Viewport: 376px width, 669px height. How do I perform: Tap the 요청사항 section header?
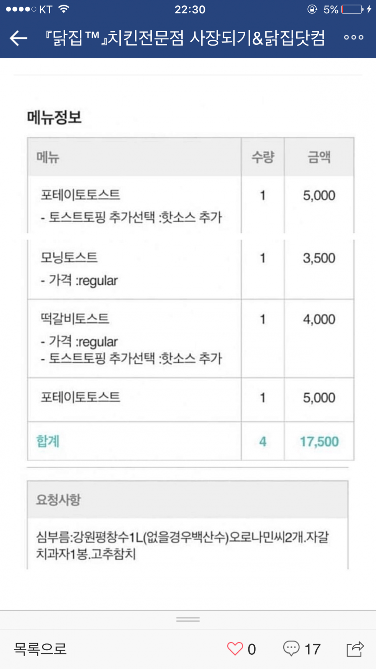click(x=58, y=500)
